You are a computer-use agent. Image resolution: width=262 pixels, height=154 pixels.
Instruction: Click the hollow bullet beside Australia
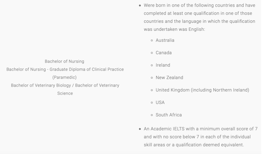click(152, 41)
